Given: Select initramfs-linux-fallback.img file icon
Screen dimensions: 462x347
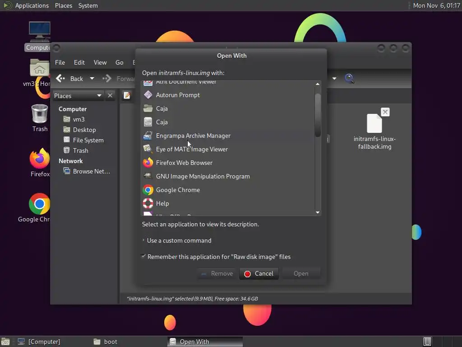Looking at the screenshot, I should point(374,123).
